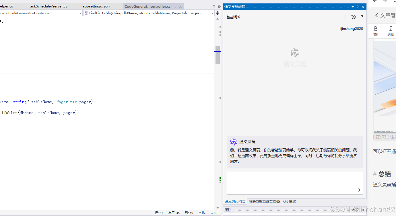The height and width of the screenshot is (216, 396).
Task: Toggle italic (斜体) in the article editor
Action: tap(391, 31)
